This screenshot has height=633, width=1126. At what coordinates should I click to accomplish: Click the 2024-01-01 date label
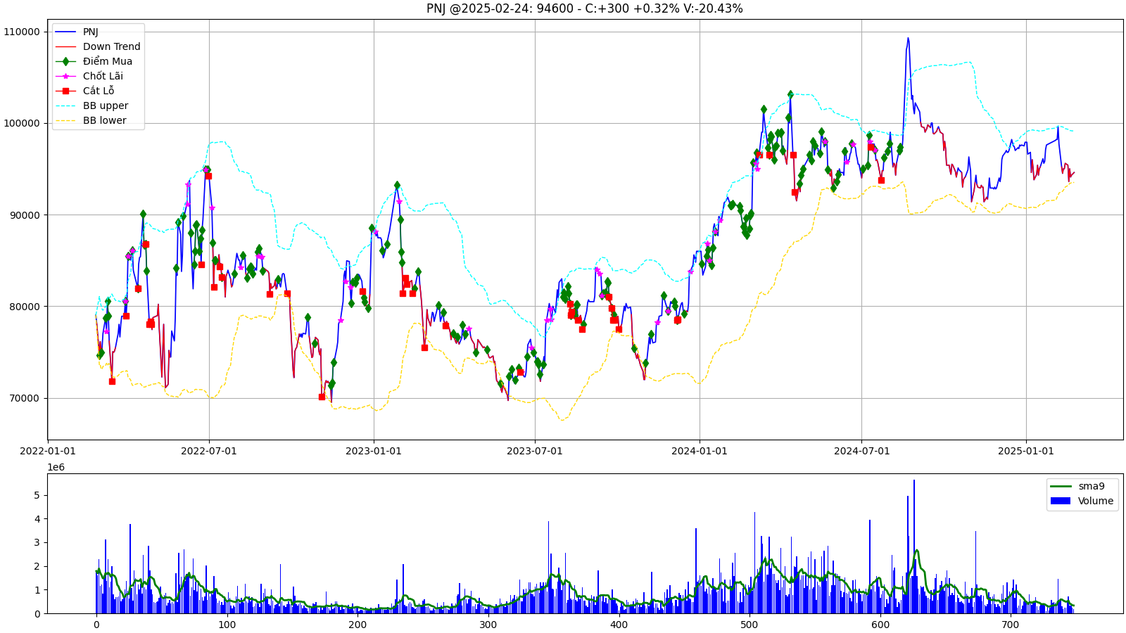click(700, 451)
